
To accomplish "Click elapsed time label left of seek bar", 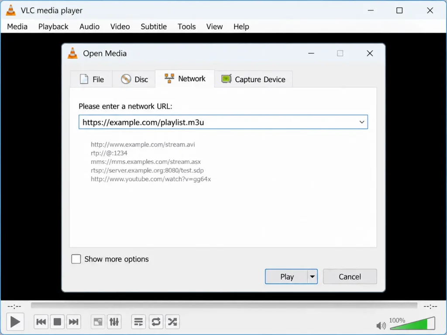I will tap(14, 306).
